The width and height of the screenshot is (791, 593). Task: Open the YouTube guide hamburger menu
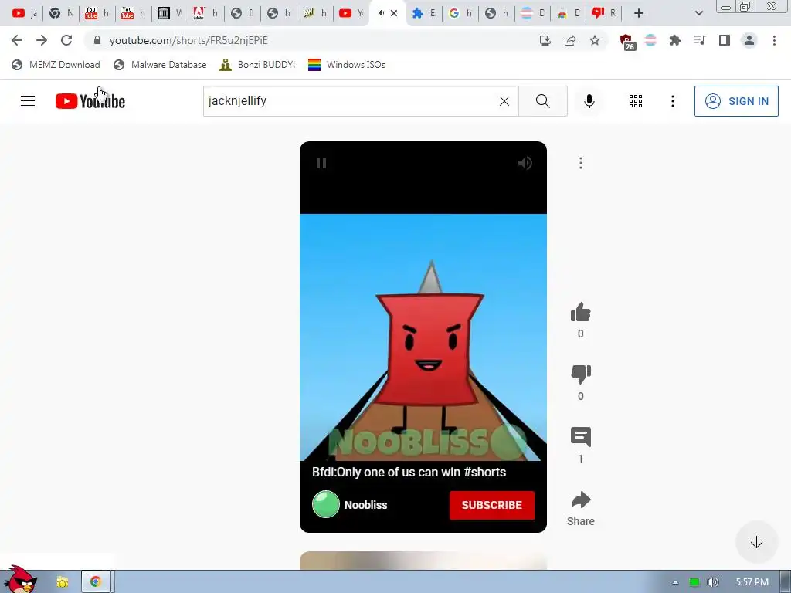[28, 101]
